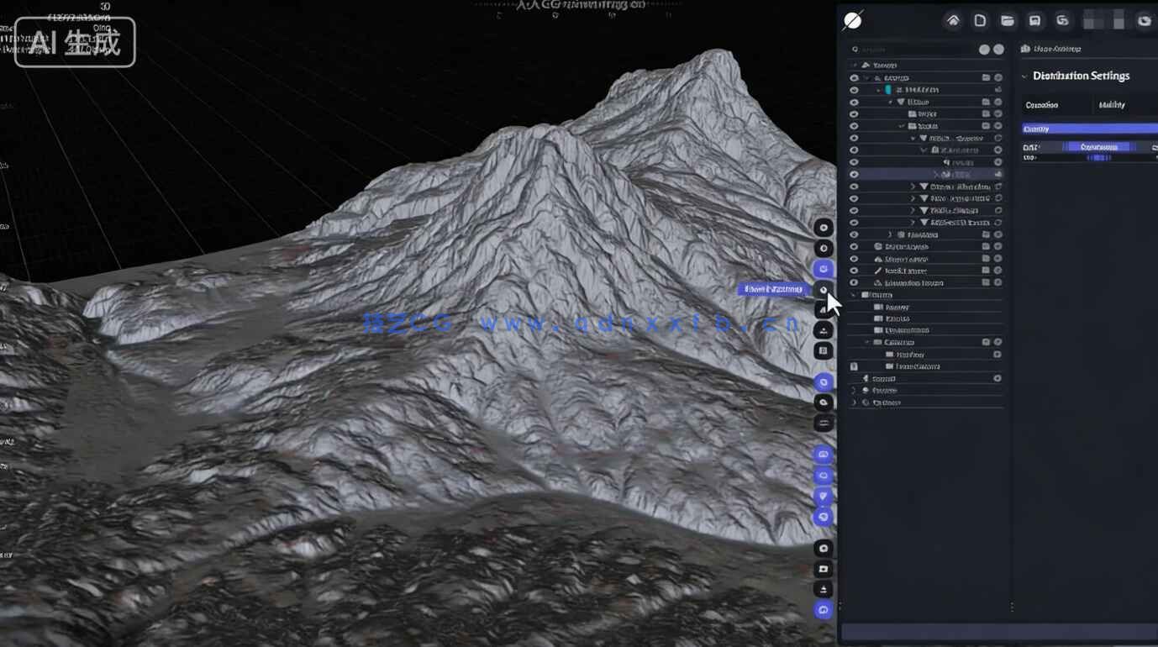Image resolution: width=1158 pixels, height=647 pixels.
Task: Click the planet logo above the outliner
Action: click(x=853, y=20)
